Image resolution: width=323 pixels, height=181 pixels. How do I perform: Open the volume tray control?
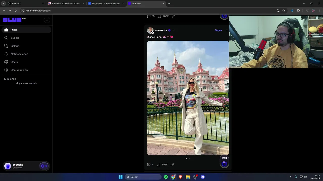click(x=305, y=177)
